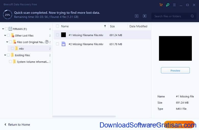Select the Other Lost Files tree item
199x130 pixels.
point(24,36)
